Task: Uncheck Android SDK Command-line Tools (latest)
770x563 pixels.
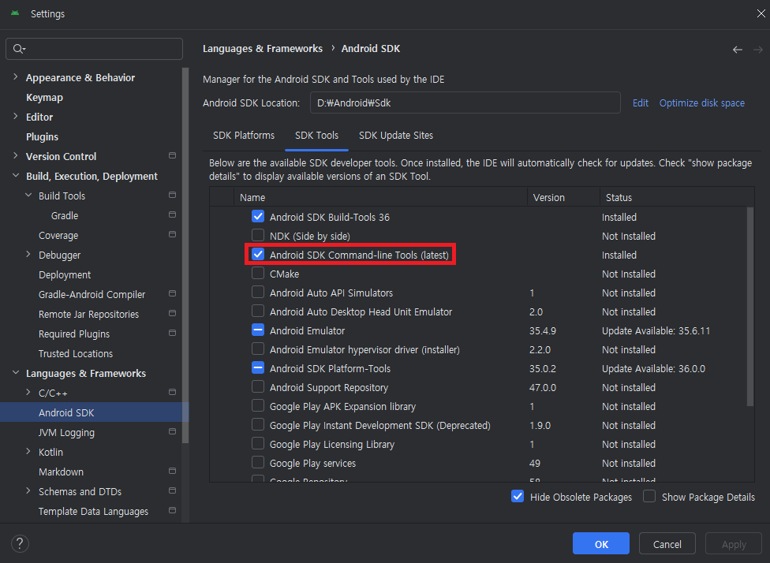Action: click(x=258, y=254)
